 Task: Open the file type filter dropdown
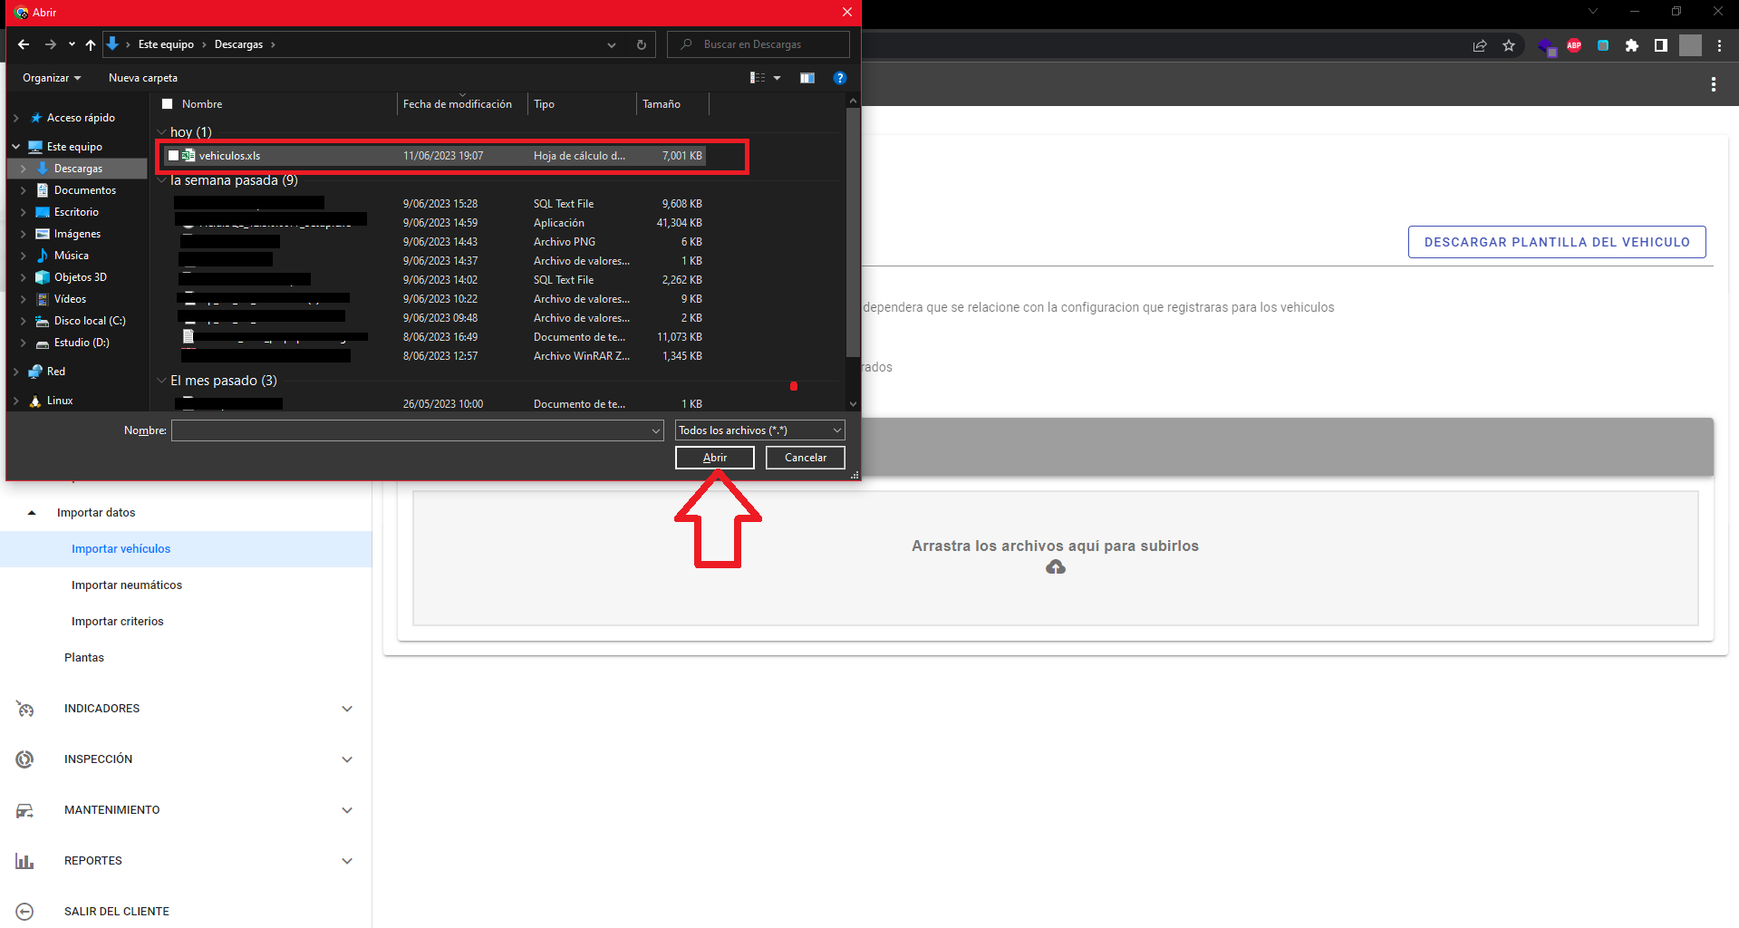click(x=759, y=430)
